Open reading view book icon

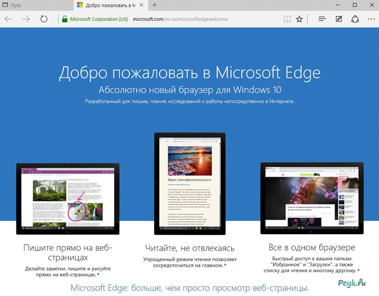point(287,19)
